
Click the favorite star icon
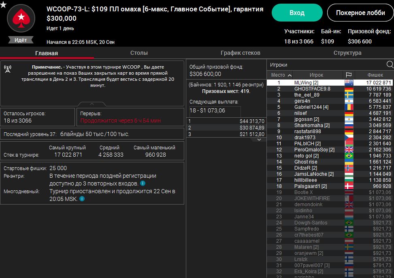pyautogui.click(x=3, y=4)
